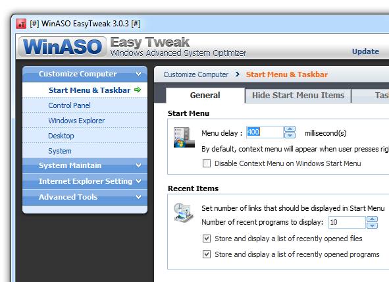Click the Easy Tweak title text
This screenshot has width=389, height=282.
tap(150, 42)
